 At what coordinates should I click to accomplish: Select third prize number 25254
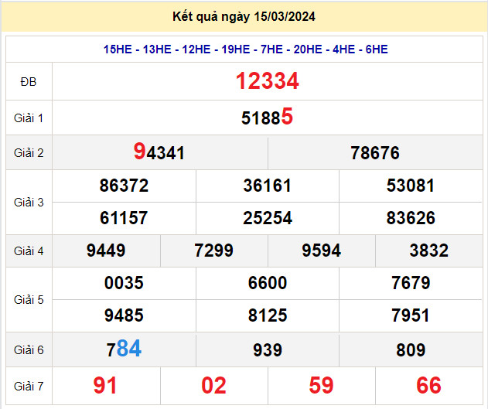[x=268, y=218]
